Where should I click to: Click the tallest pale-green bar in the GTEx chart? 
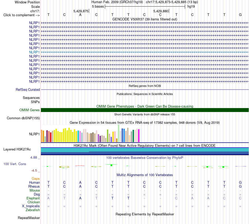[x=119, y=133]
